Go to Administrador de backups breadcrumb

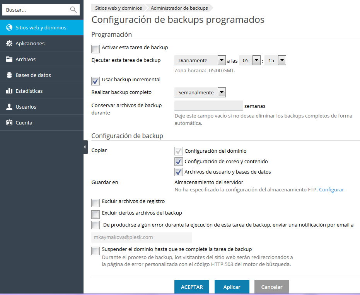[179, 8]
